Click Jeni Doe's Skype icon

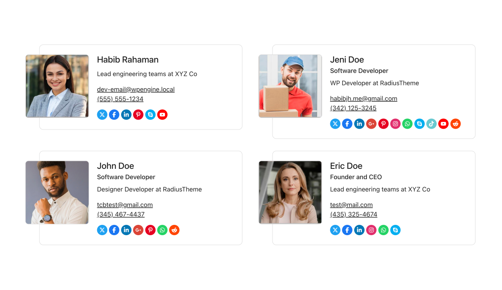pos(420,124)
